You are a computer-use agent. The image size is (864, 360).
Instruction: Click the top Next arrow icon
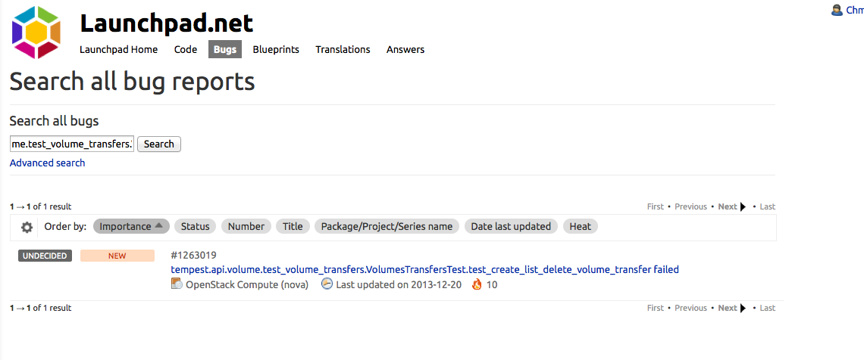click(743, 206)
